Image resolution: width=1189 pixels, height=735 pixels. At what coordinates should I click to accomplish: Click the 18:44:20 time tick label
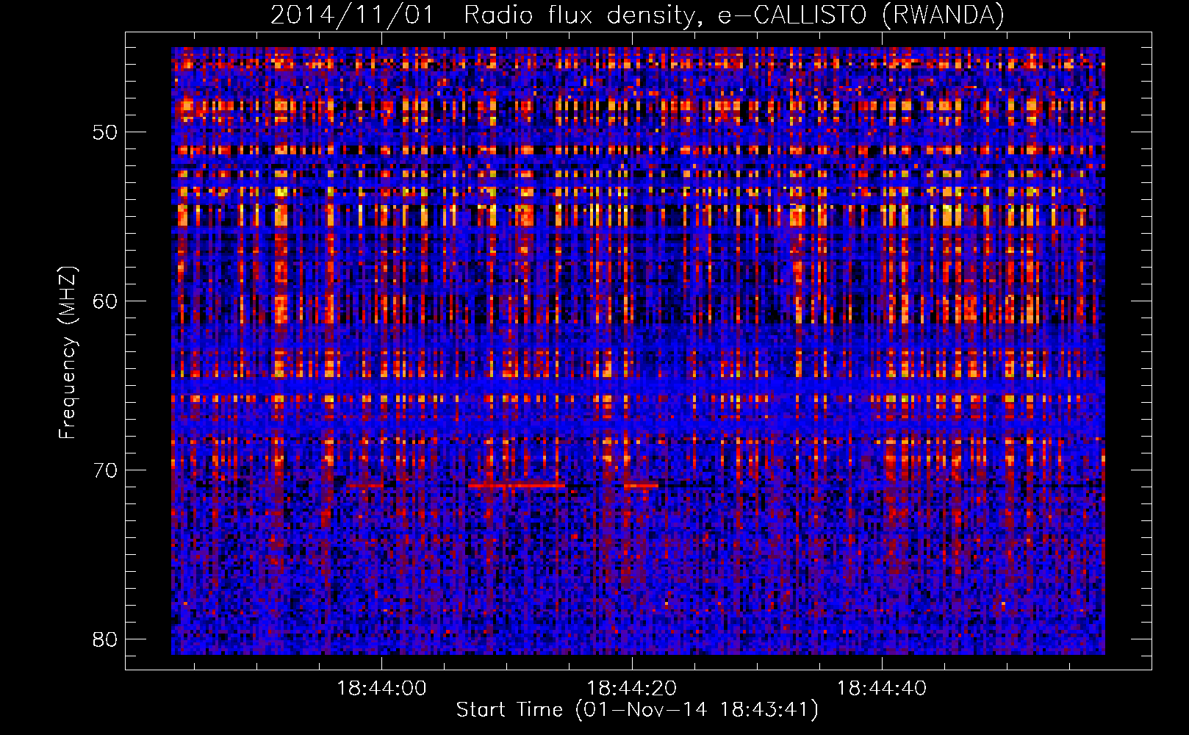pyautogui.click(x=632, y=689)
